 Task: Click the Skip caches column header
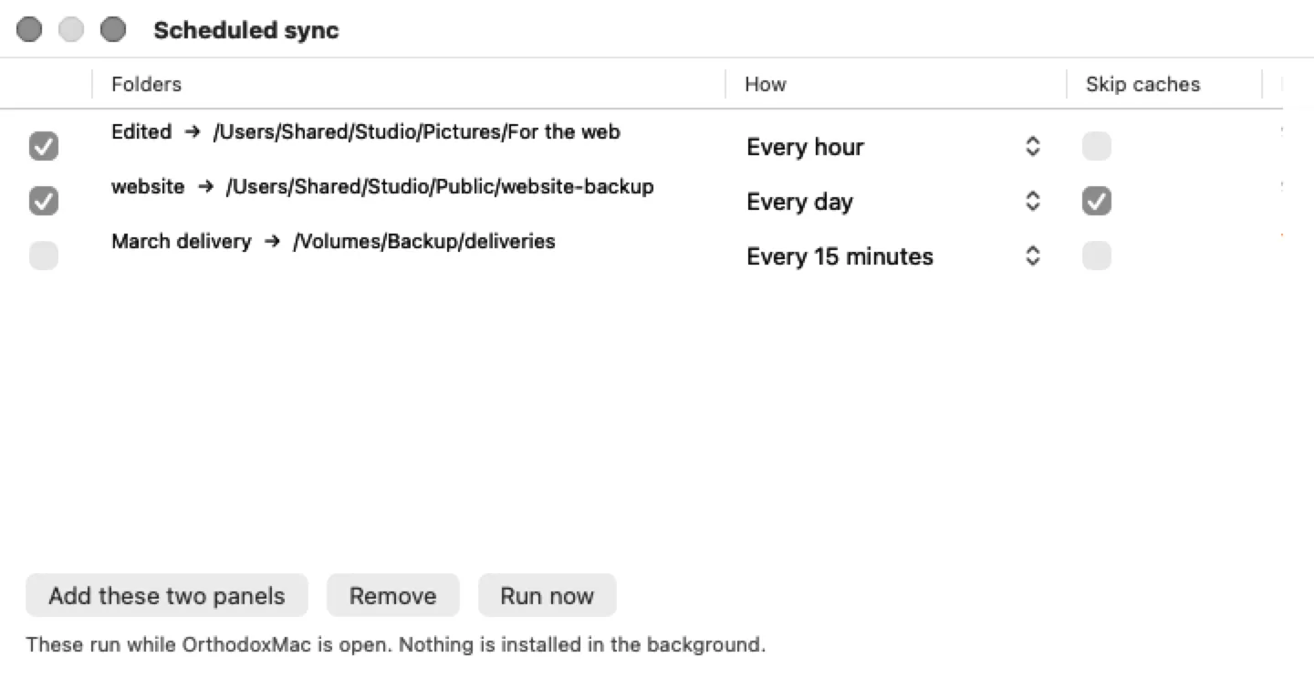click(1164, 84)
